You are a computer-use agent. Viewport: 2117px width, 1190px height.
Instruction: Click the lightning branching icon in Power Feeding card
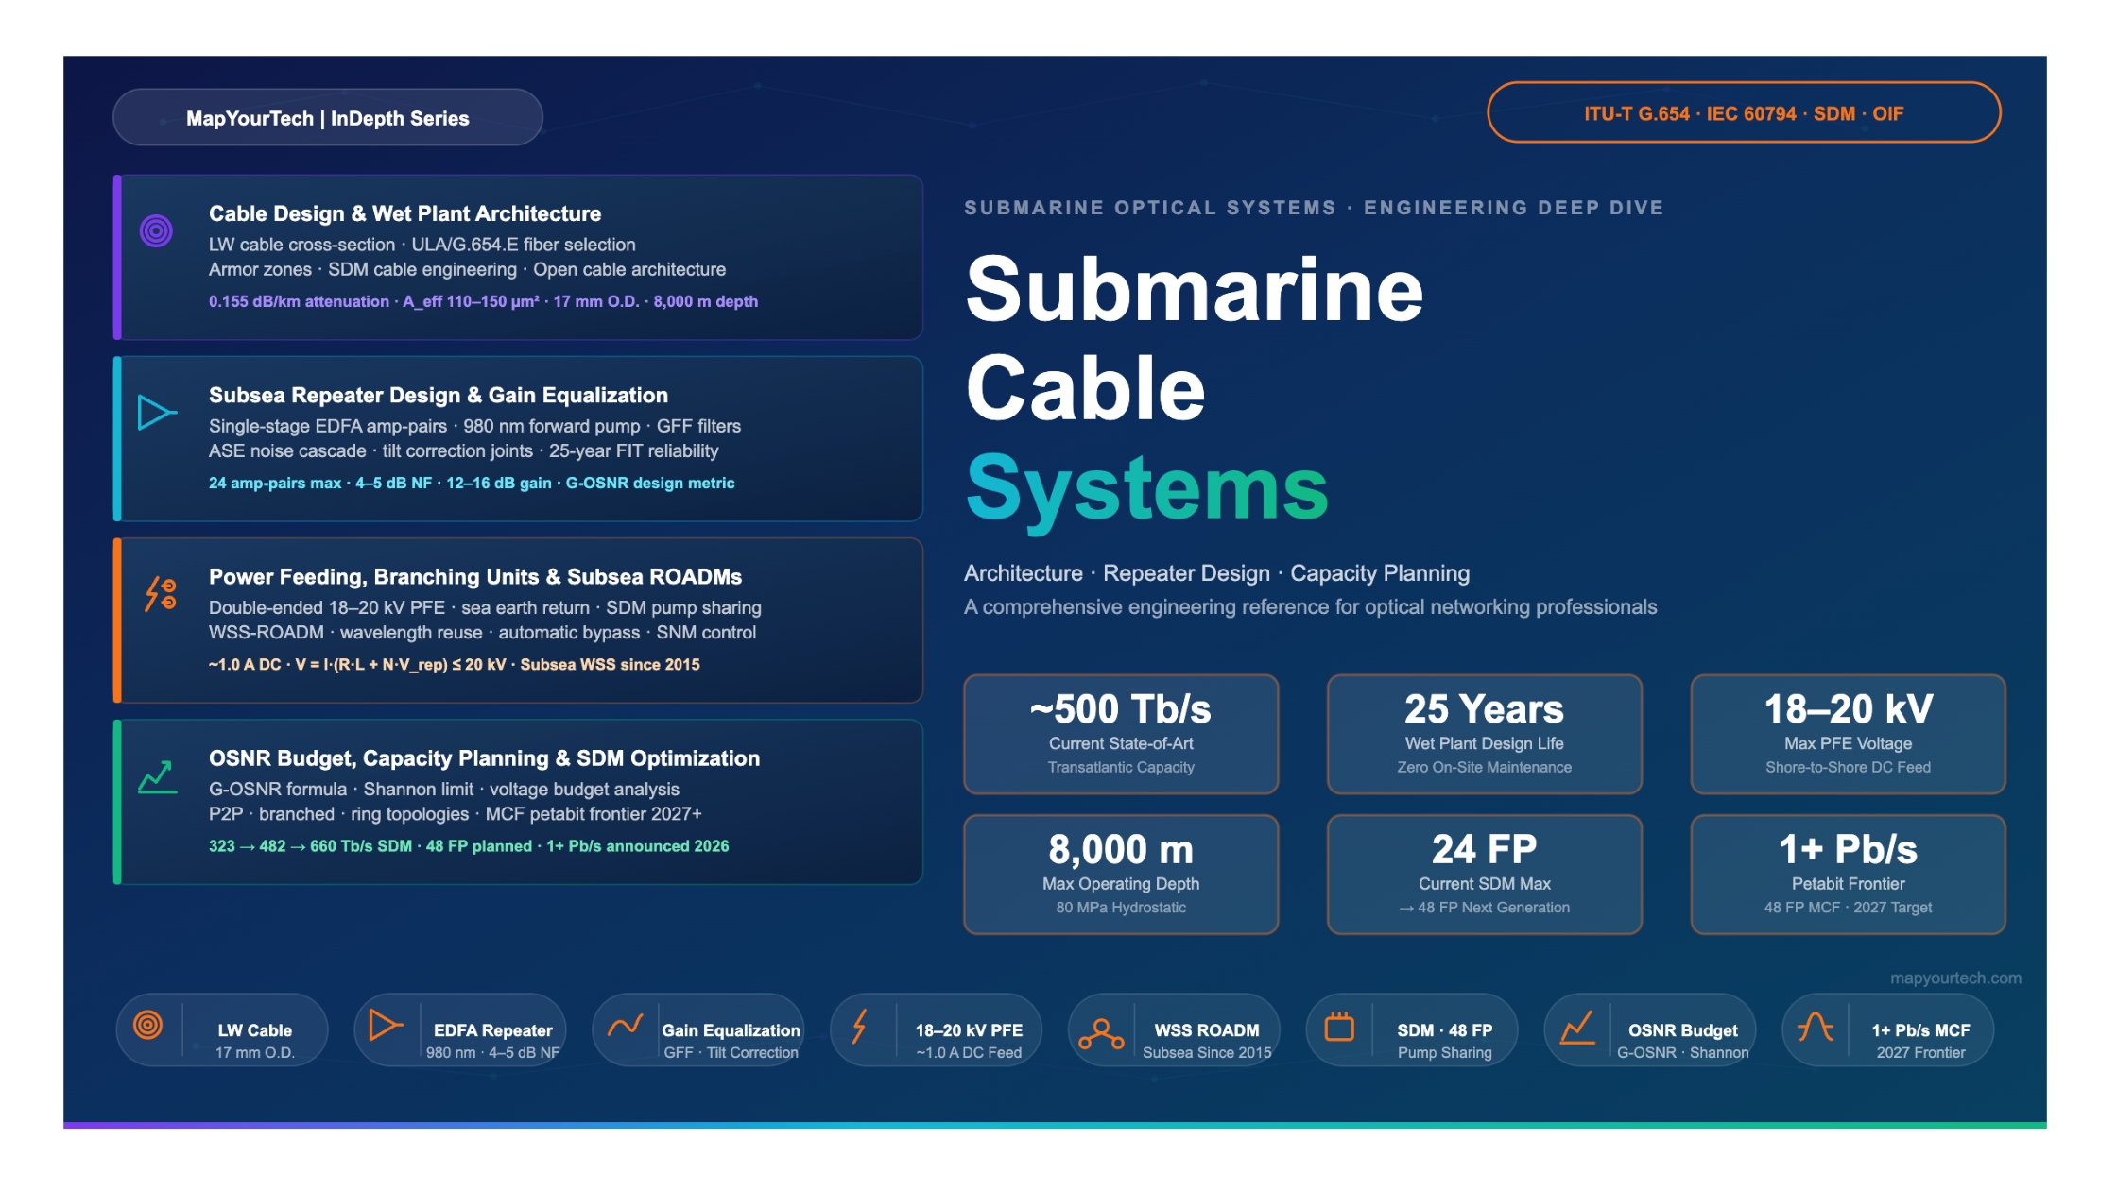tap(160, 594)
